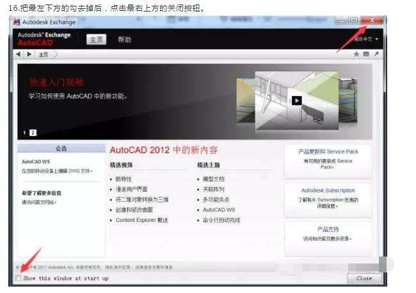Open the Content Explorer 概述 link

[141, 220]
